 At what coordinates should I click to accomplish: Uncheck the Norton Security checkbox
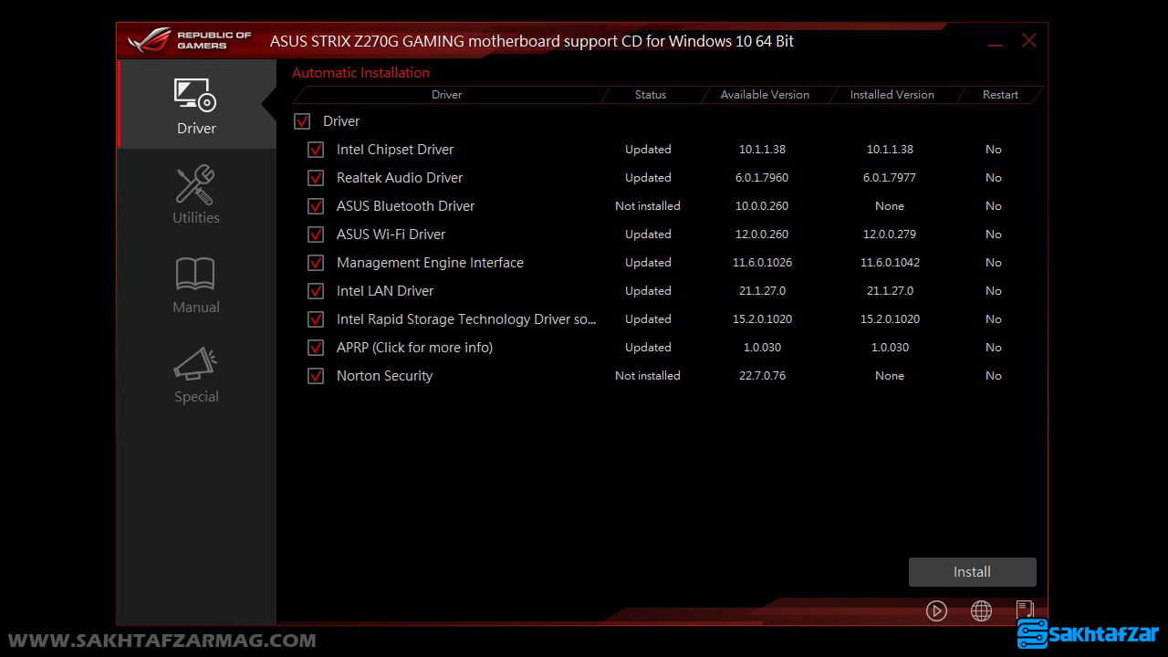point(316,376)
